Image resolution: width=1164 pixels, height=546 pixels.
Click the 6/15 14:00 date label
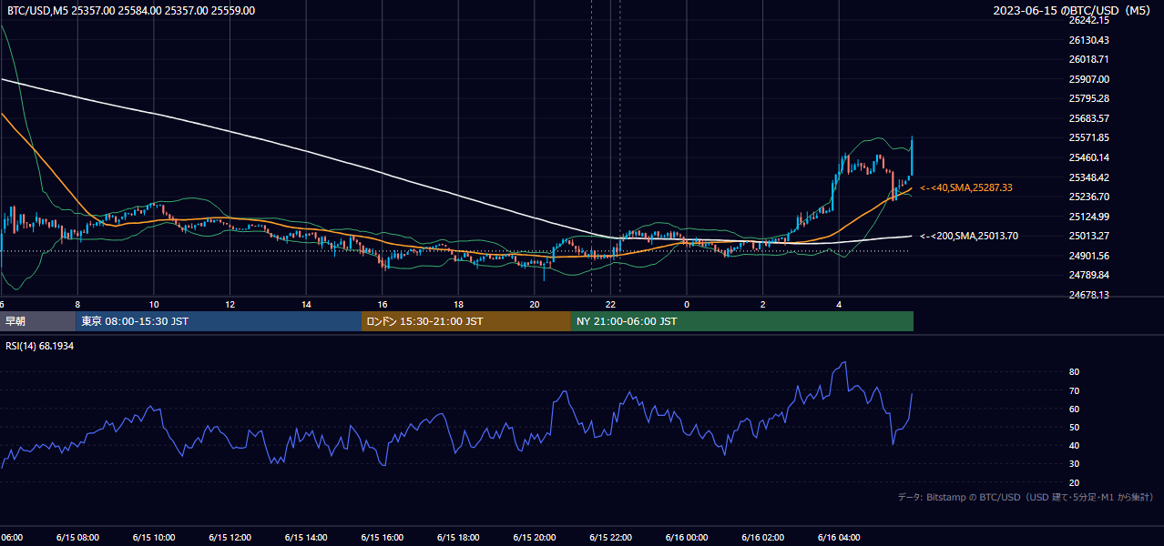click(305, 538)
